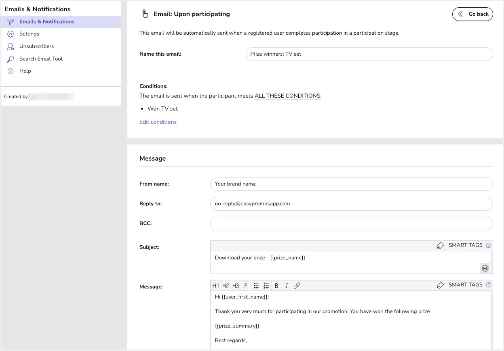Insert a numbered list in the message
The image size is (504, 351).
pyautogui.click(x=266, y=286)
